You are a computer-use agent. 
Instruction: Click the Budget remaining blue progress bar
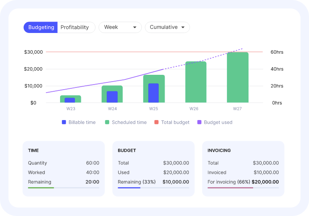[129, 187]
